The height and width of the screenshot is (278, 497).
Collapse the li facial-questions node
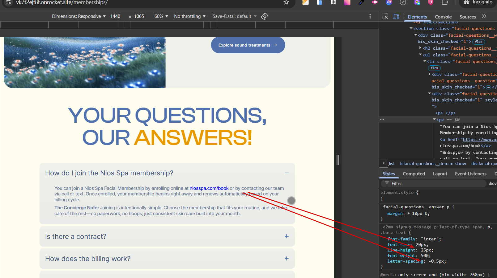(x=425, y=61)
